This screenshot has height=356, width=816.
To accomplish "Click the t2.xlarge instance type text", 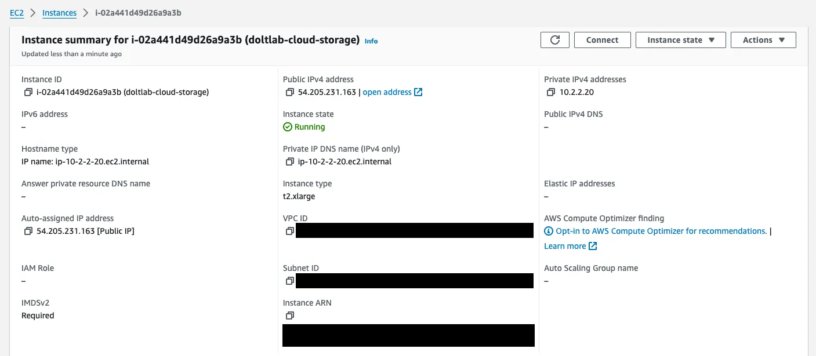I will (x=299, y=196).
